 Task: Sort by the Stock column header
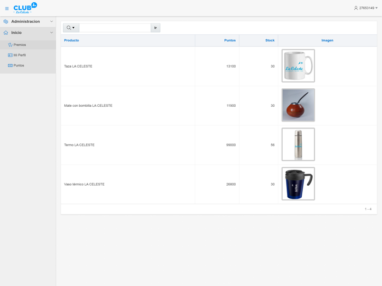click(x=270, y=40)
